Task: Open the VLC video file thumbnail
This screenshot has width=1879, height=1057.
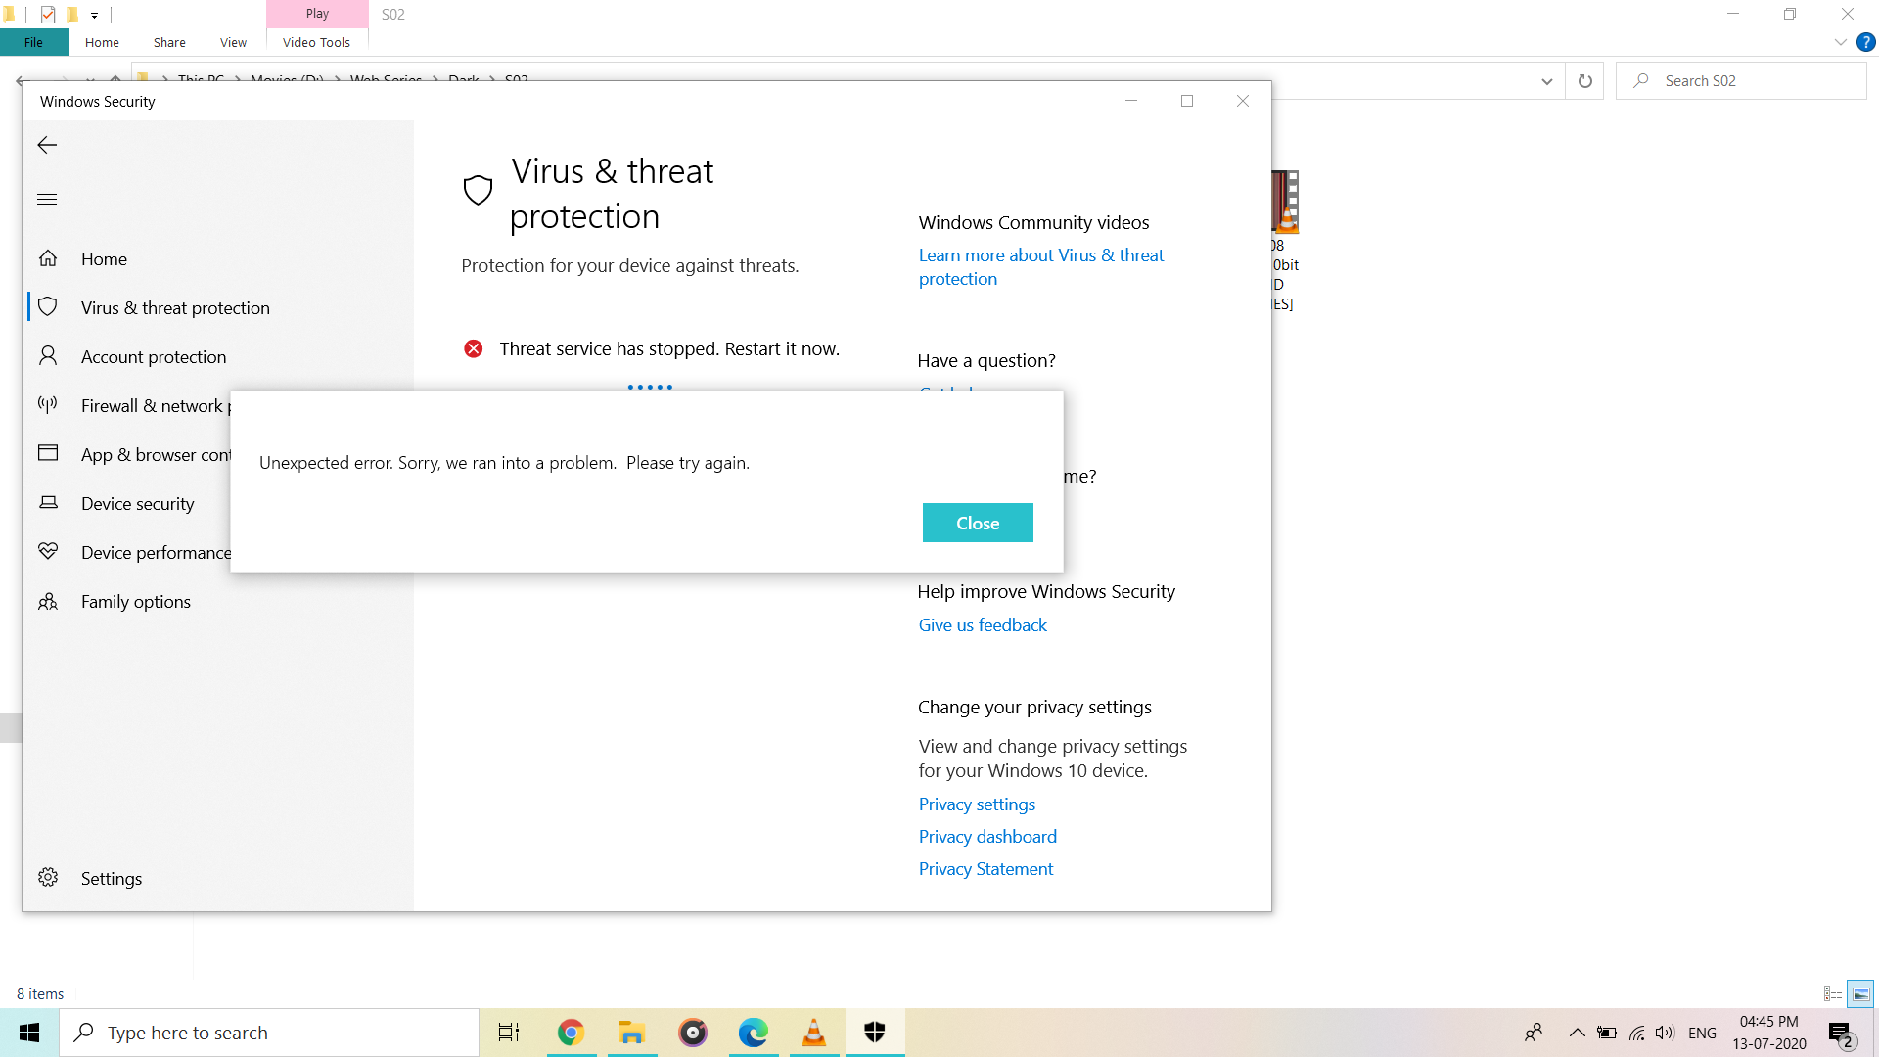Action: (x=1285, y=202)
